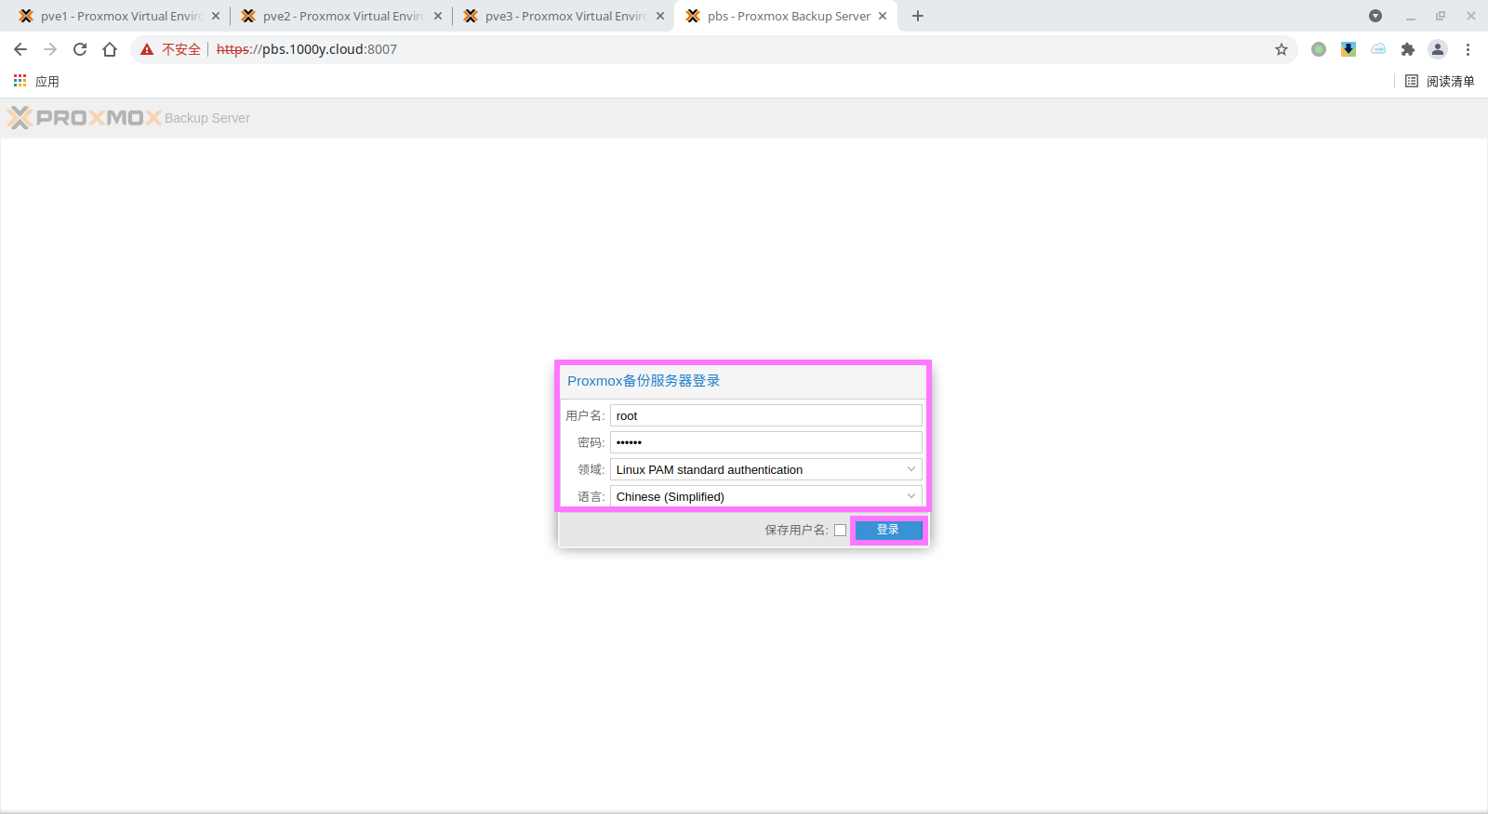Reload the current page
Viewport: 1488px width, 814px height.
[x=80, y=49]
